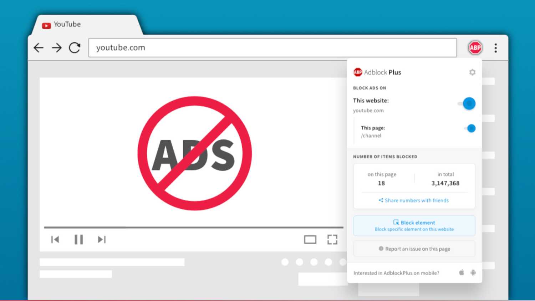
Task: Open the Android mobile app icon
Action: coord(473,272)
